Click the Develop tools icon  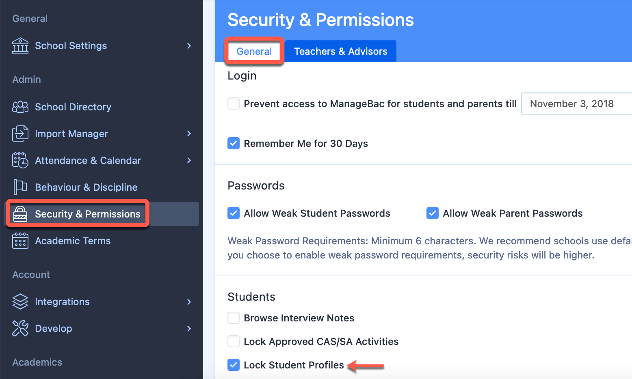click(x=20, y=328)
